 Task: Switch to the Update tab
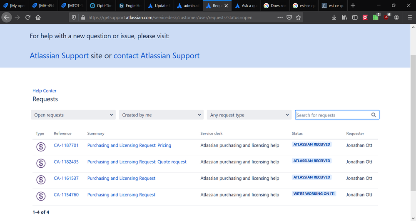(159, 5)
